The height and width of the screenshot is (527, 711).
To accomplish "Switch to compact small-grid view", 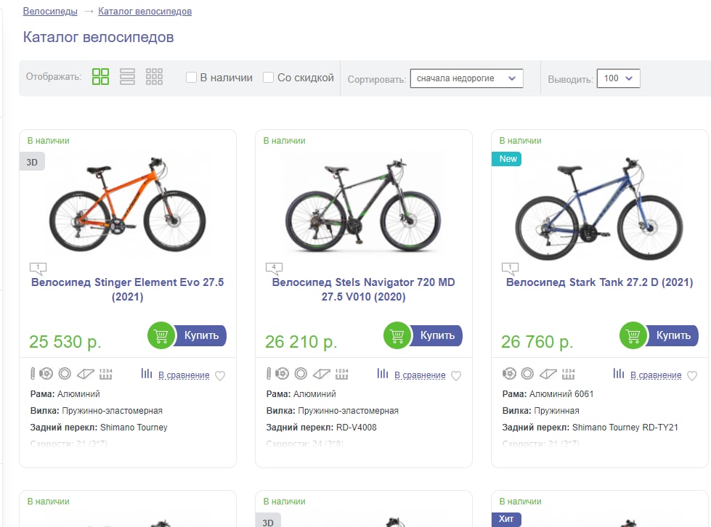I will (x=154, y=76).
